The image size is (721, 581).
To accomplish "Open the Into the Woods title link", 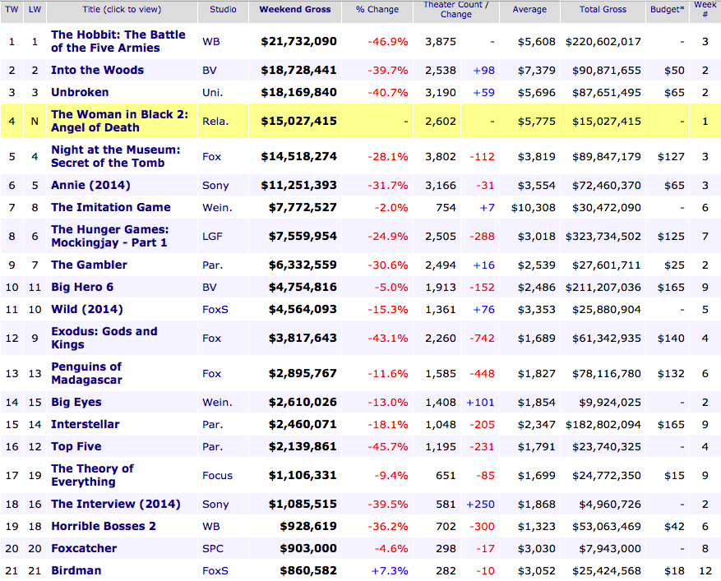I will point(97,71).
